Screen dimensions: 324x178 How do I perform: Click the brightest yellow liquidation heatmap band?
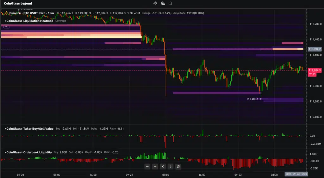coord(71,37)
